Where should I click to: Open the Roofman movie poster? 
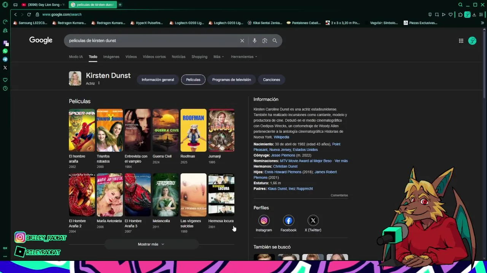click(x=193, y=130)
